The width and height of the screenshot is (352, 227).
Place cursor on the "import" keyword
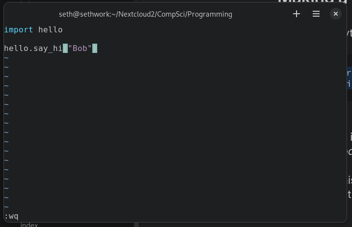[x=19, y=30]
